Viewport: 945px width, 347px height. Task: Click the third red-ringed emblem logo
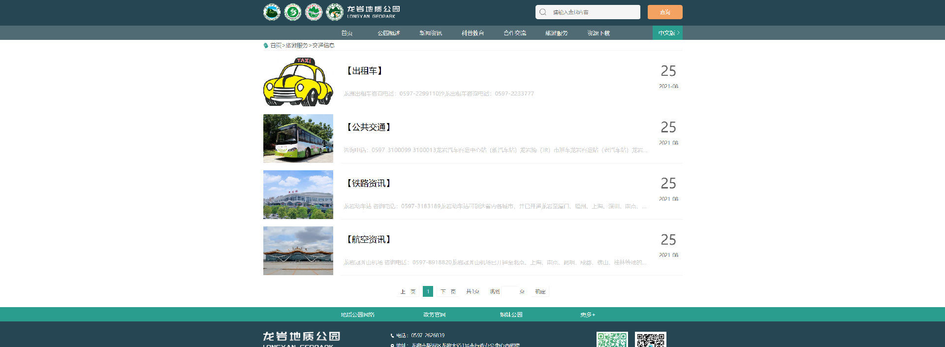pyautogui.click(x=314, y=12)
